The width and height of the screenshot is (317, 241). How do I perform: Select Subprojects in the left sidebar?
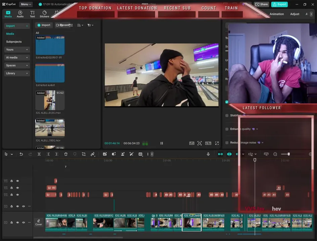point(14,42)
